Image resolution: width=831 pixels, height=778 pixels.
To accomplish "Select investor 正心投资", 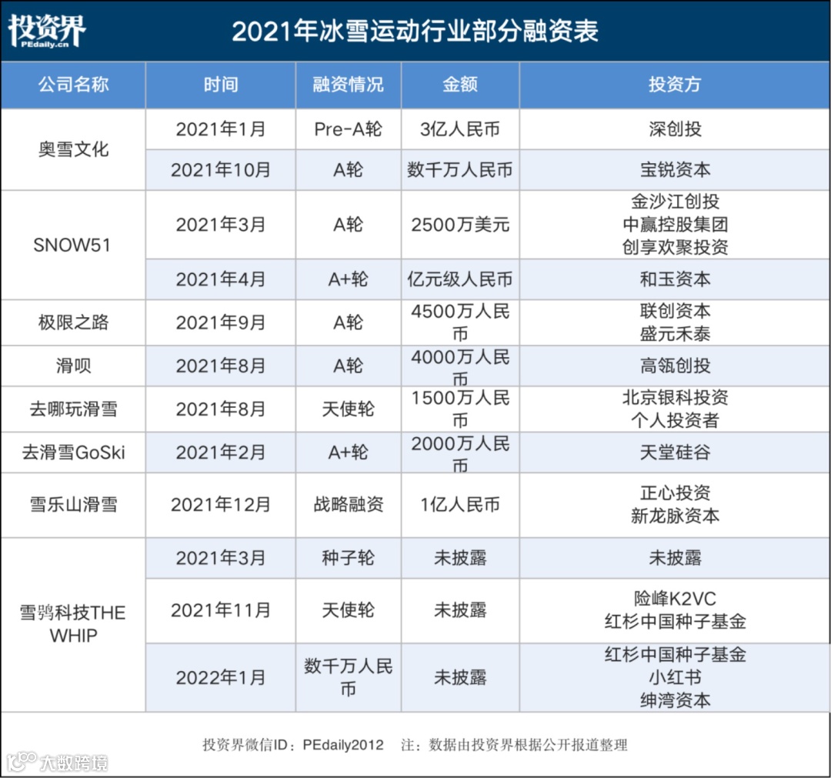I will (x=675, y=493).
